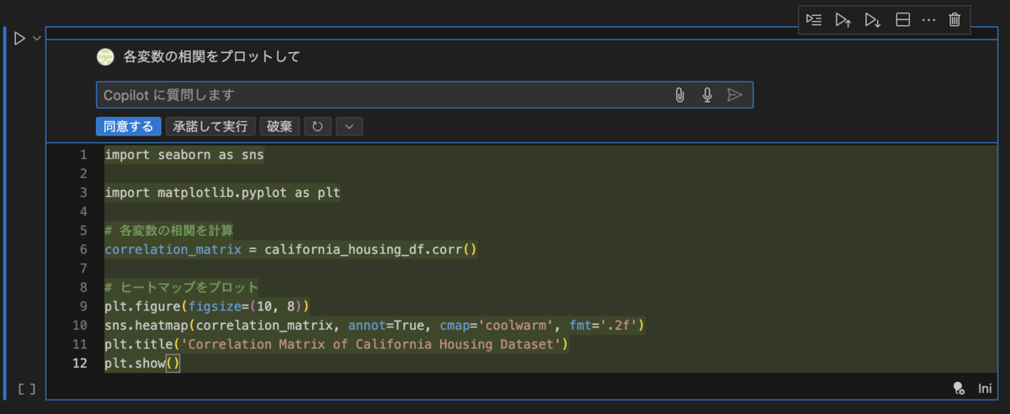
Task: Click the cell language indicator 'Ini'
Action: point(985,388)
